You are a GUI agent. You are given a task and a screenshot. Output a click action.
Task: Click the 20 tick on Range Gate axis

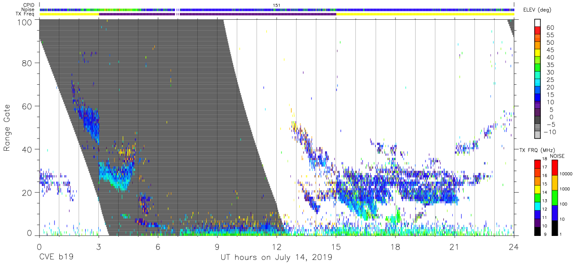(x=27, y=193)
